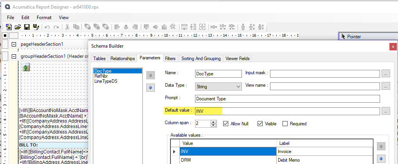Increase horizontal spacing between controls
The image size is (398, 164).
[222, 27]
